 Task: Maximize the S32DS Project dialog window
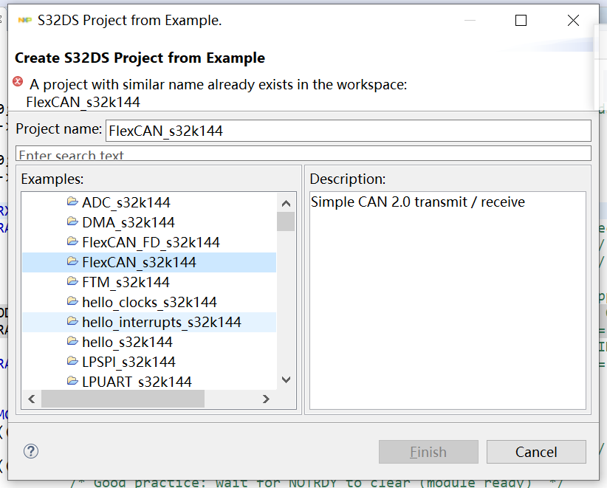click(521, 21)
